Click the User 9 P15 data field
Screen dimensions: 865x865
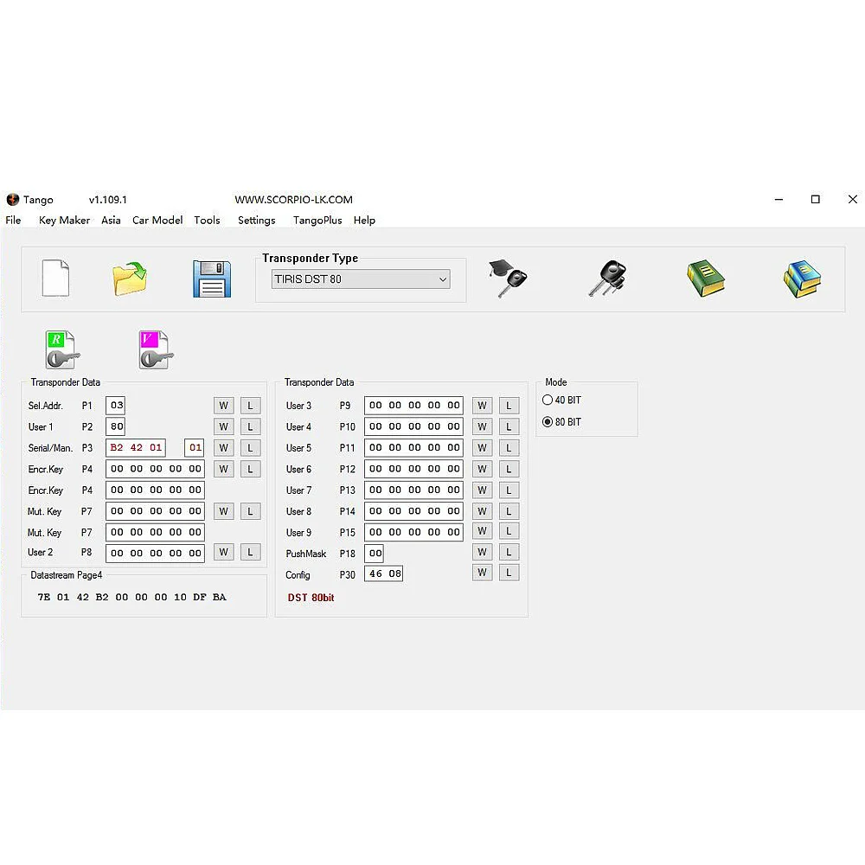[x=413, y=532]
